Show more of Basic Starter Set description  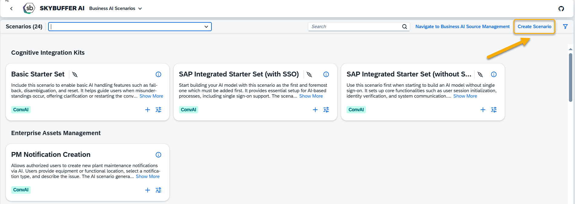click(151, 96)
